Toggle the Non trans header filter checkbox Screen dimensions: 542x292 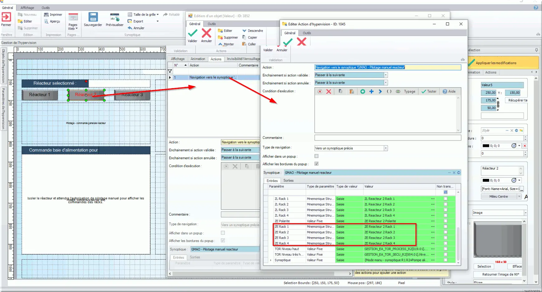(x=445, y=192)
